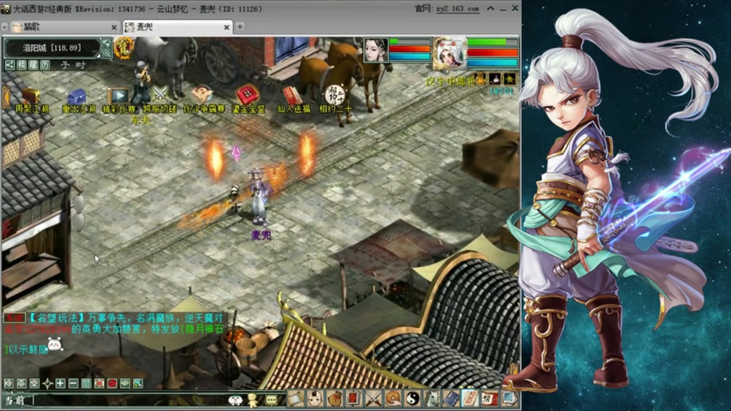Open the tab list dropdown arrow at the left

(4, 27)
